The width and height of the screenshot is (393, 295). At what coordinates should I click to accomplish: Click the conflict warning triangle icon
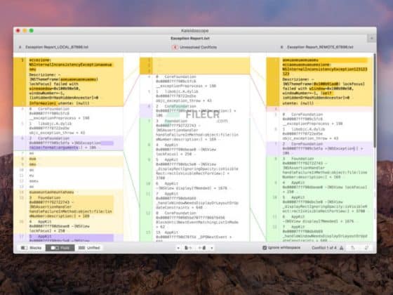pos(341,248)
